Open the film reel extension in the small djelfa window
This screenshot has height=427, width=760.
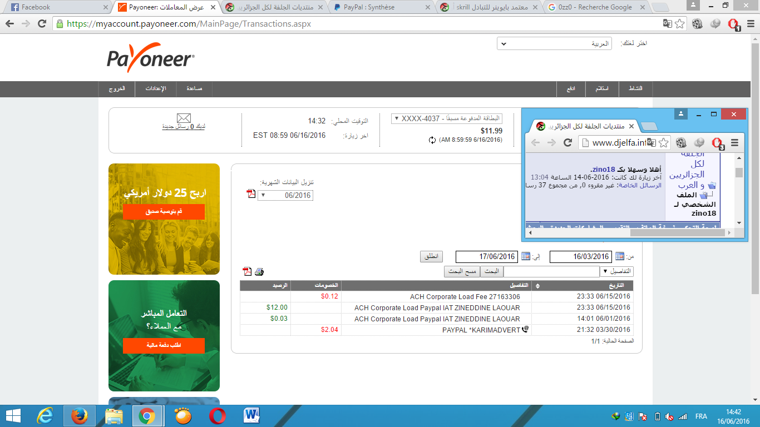click(x=682, y=142)
